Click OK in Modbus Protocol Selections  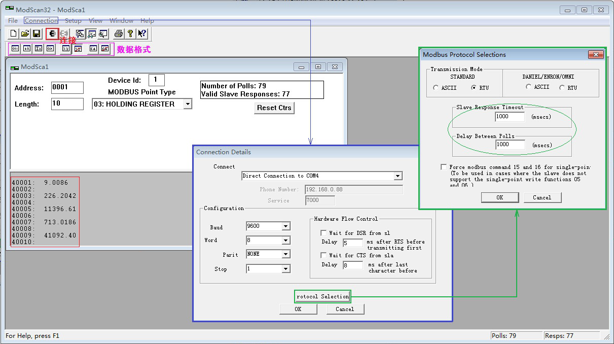500,197
